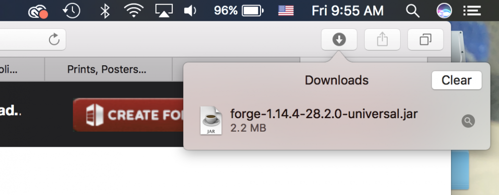The image size is (499, 195).
Task: Open the volume control menu
Action: click(190, 11)
